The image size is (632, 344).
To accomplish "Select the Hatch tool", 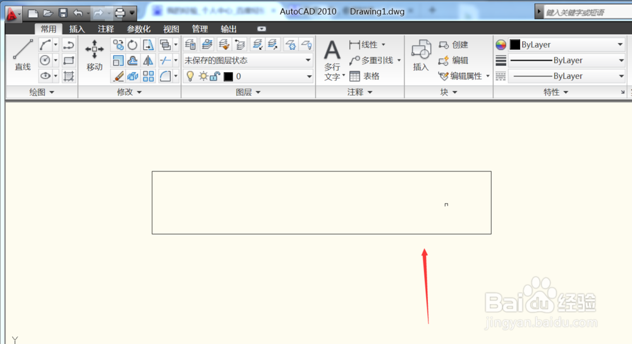I will (x=69, y=76).
